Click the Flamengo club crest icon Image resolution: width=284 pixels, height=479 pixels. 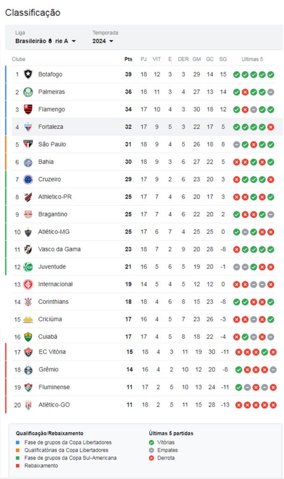click(x=28, y=109)
